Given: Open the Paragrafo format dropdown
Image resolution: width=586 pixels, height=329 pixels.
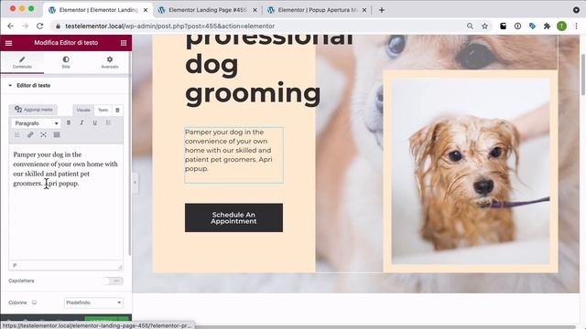Looking at the screenshot, I should [36, 123].
